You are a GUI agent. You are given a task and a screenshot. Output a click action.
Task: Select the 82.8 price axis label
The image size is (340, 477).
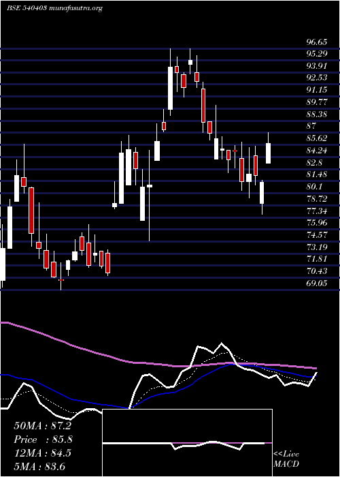(314, 162)
